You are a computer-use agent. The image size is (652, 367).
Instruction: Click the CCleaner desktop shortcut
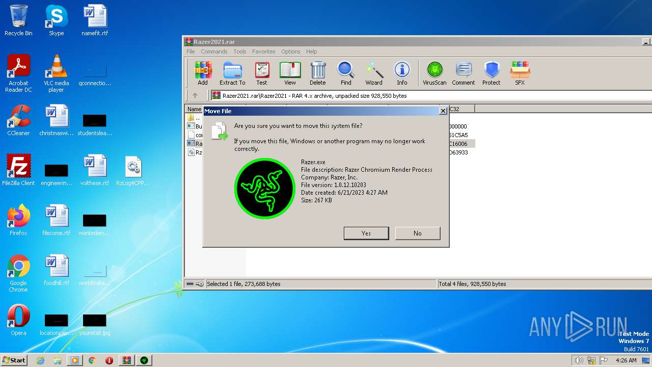click(18, 120)
